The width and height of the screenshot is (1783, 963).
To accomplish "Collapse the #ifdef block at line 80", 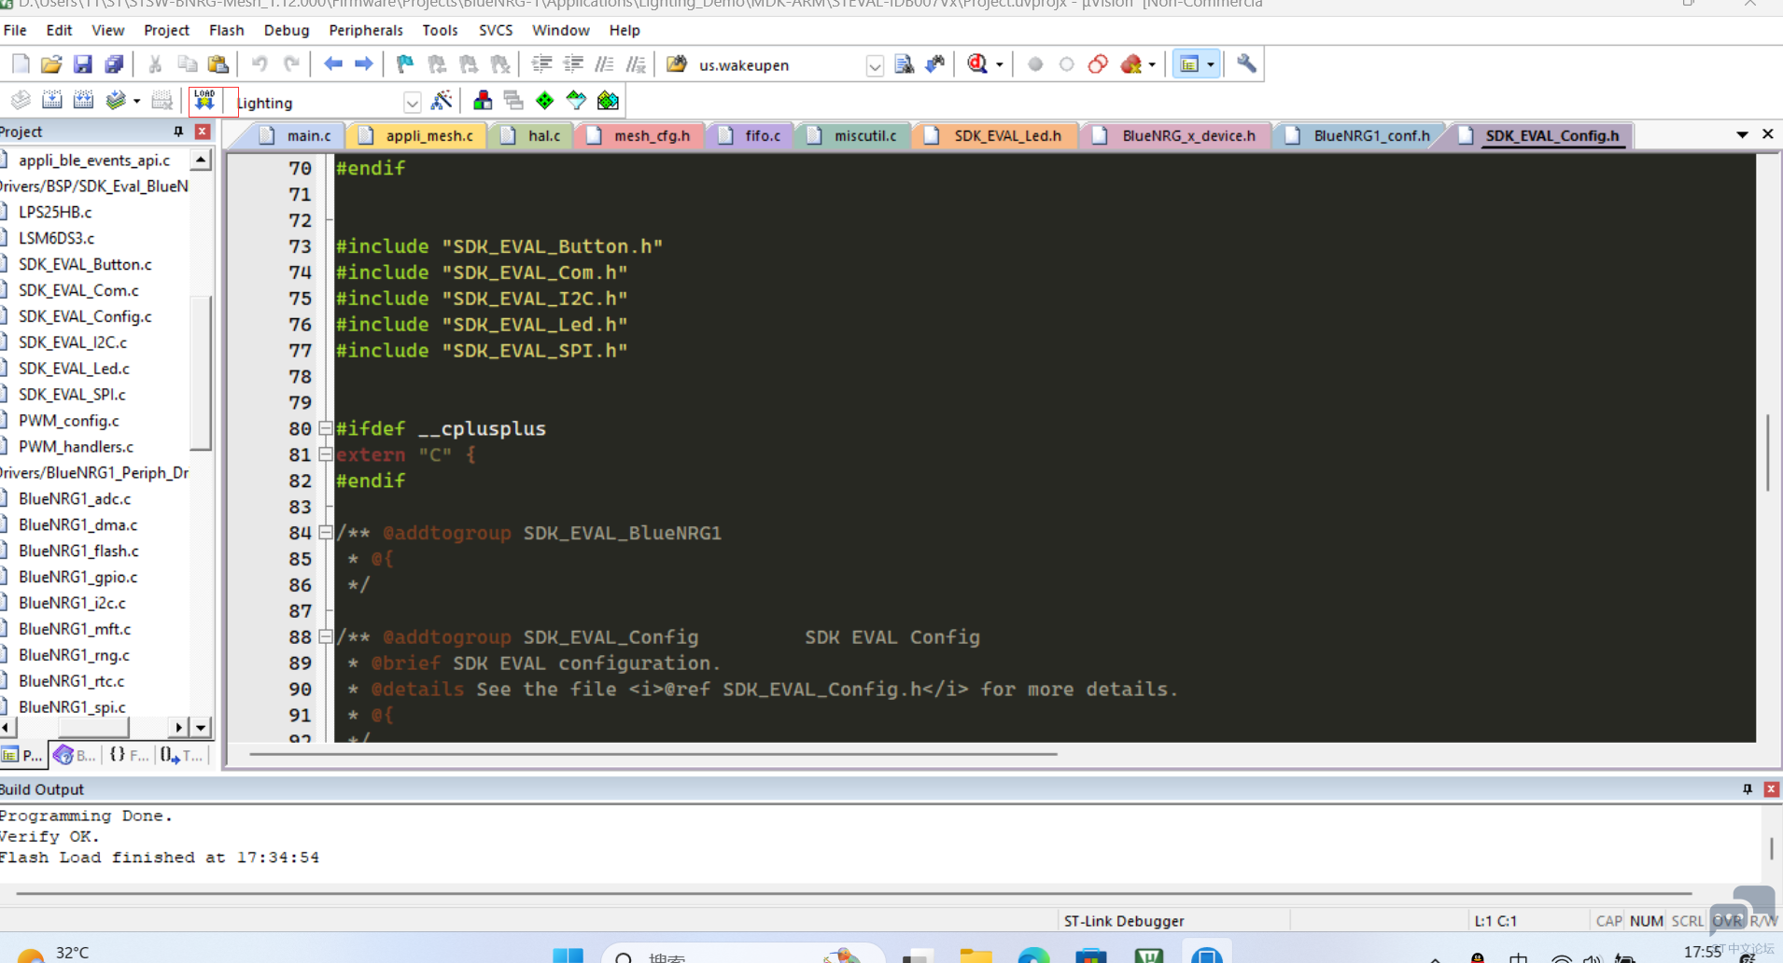I will click(326, 428).
